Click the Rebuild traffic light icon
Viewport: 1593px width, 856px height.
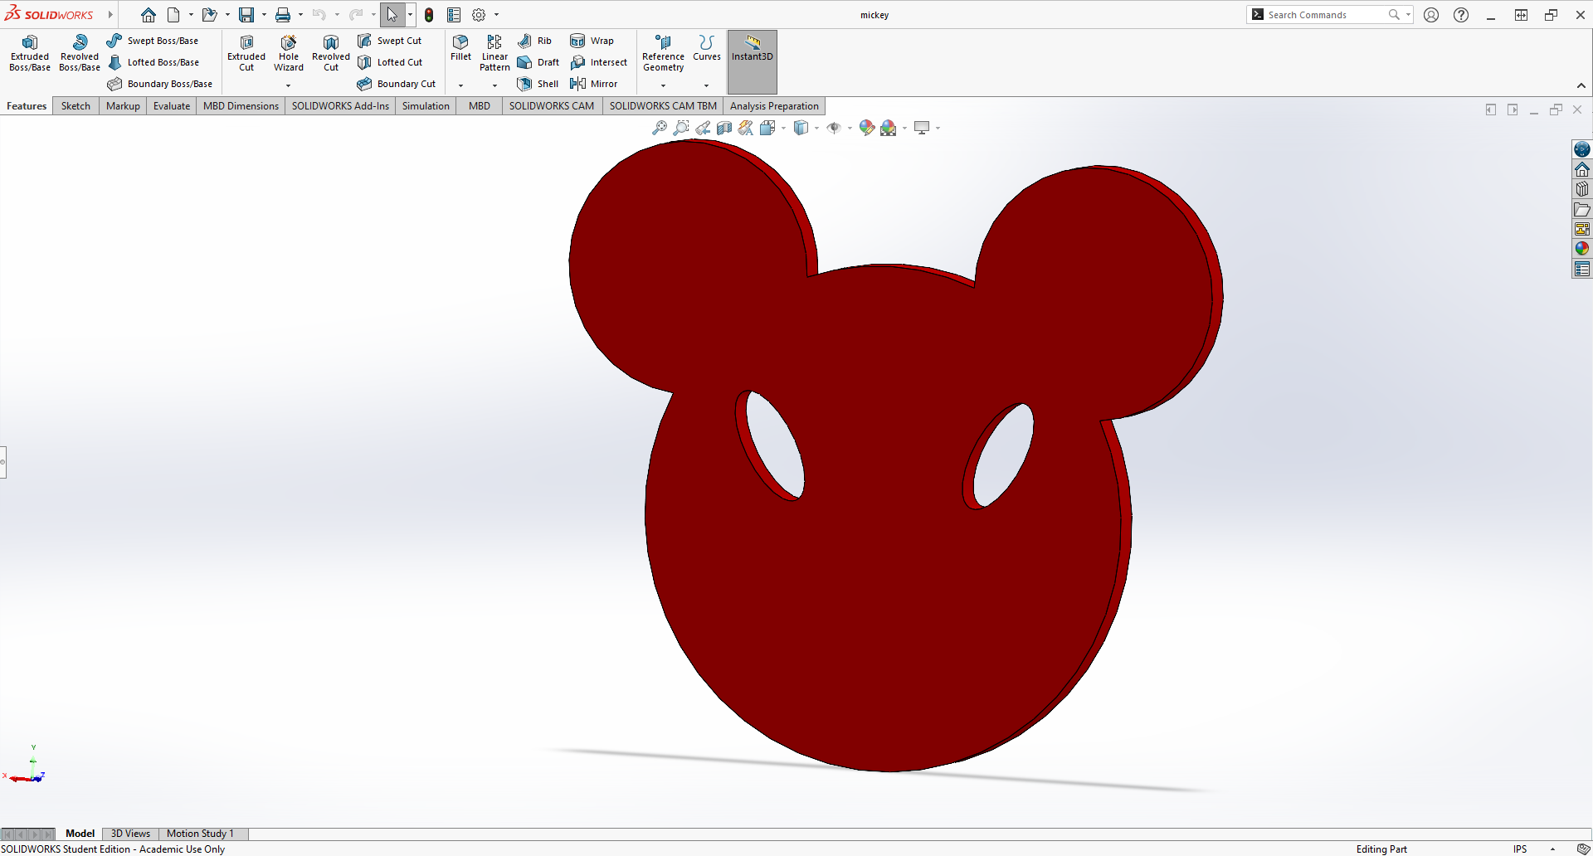coord(429,15)
